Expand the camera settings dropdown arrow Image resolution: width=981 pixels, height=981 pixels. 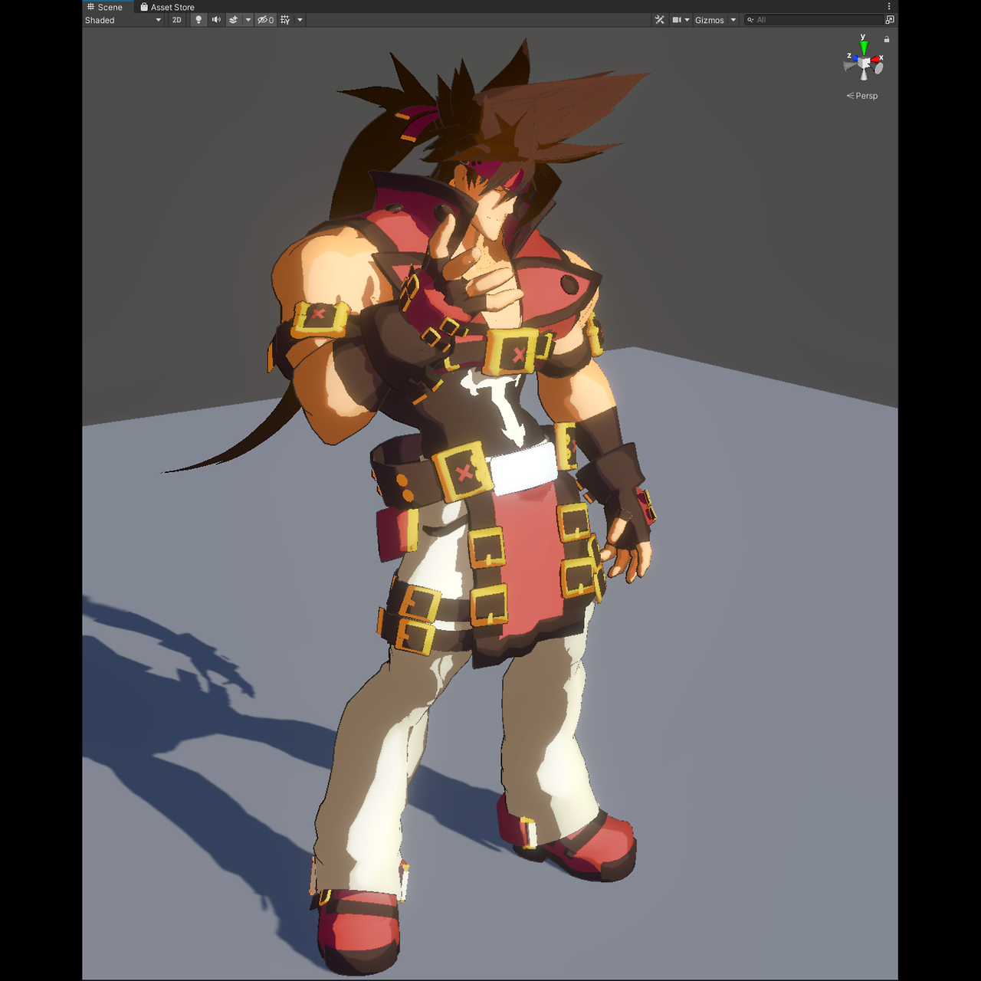(687, 20)
